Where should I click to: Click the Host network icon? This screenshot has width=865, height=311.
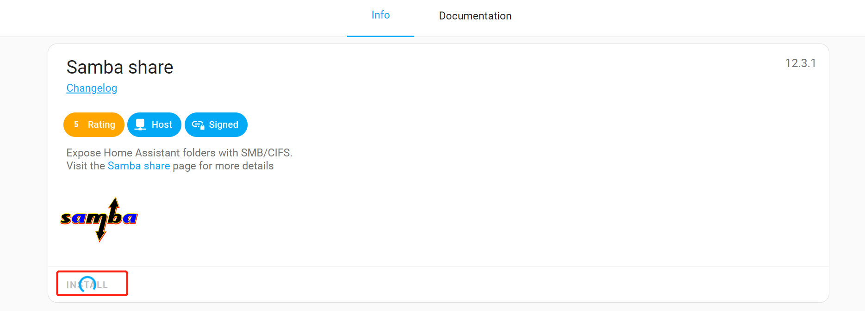[x=140, y=124]
